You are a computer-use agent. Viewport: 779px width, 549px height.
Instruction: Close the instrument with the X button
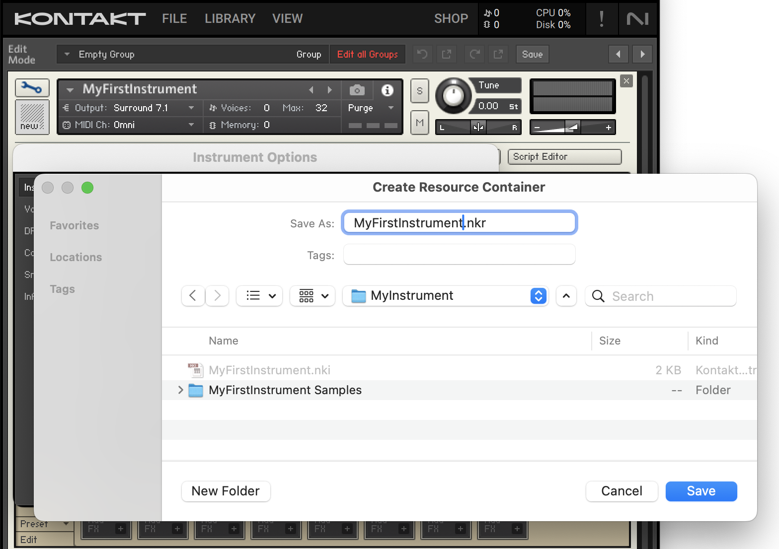click(626, 81)
